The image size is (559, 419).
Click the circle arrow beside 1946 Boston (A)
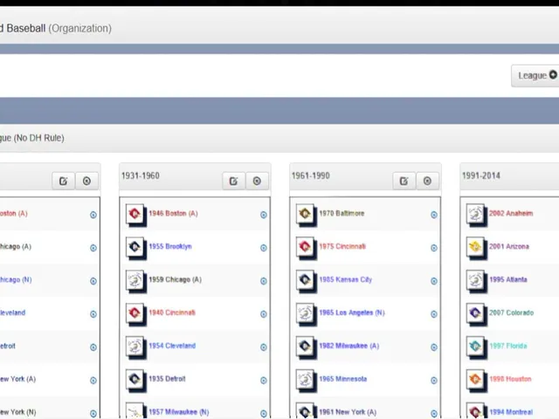[x=264, y=215]
